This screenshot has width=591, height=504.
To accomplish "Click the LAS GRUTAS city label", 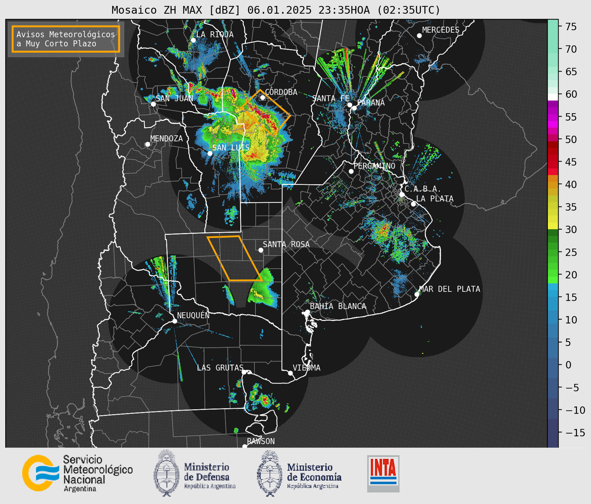I will (220, 368).
